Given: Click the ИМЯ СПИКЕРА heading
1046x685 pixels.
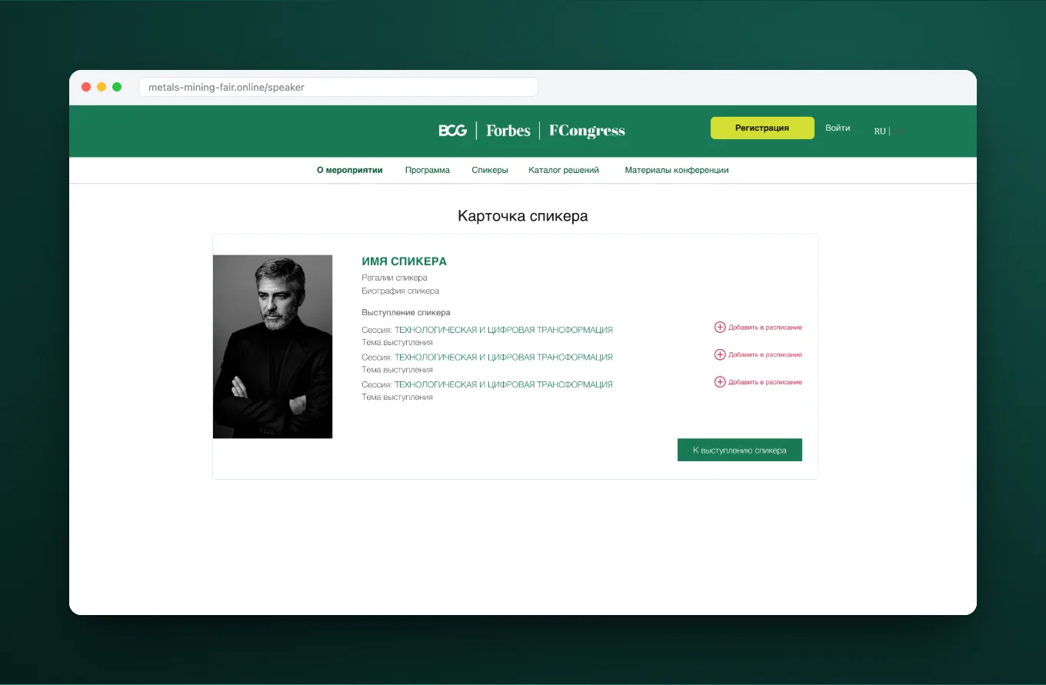Looking at the screenshot, I should [x=404, y=261].
